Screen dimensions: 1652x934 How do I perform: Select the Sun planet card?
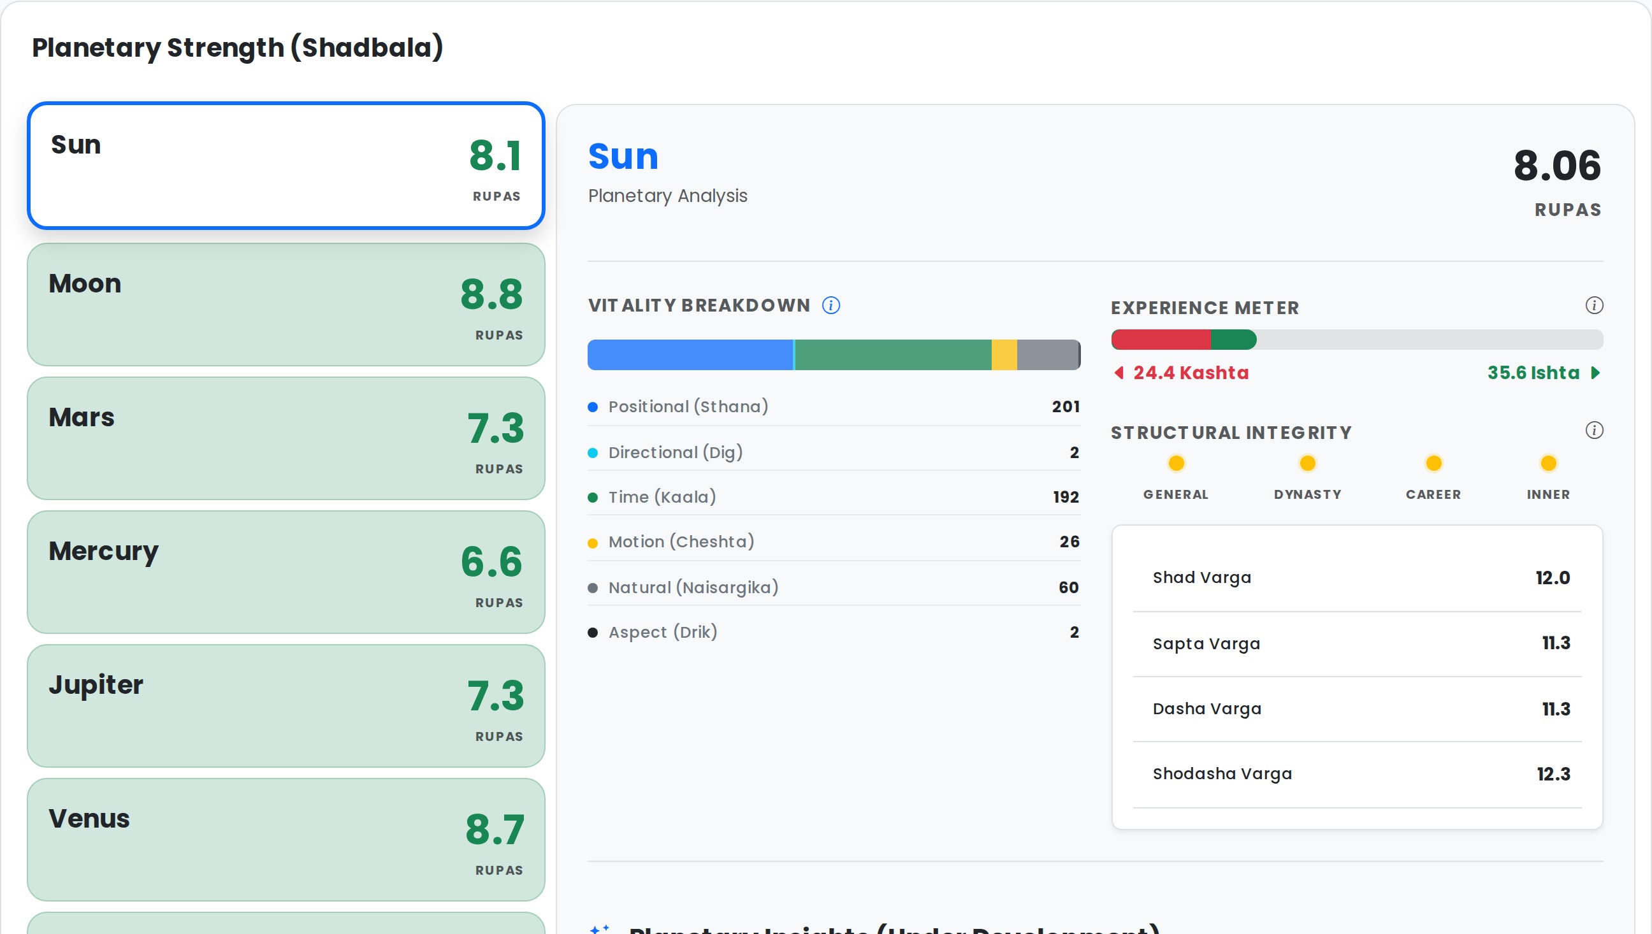click(x=286, y=166)
